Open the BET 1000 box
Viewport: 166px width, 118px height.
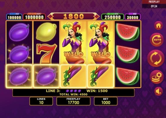coord(106,101)
